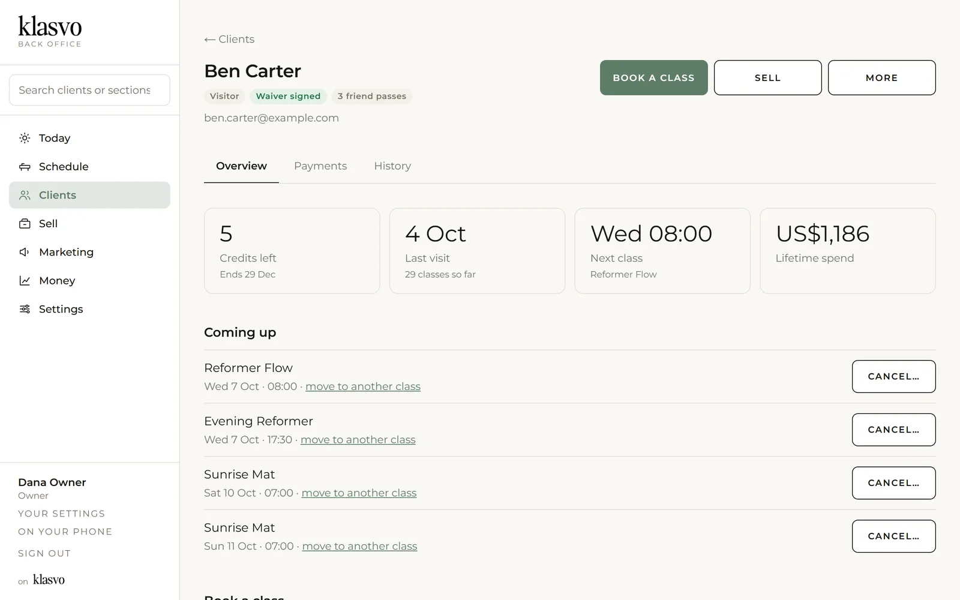The width and height of the screenshot is (960, 600).
Task: Click the Visitor badge
Action: tap(224, 96)
